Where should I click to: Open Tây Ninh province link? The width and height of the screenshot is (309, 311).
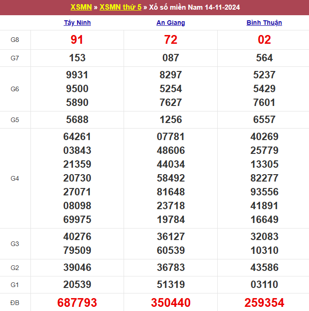77,23
